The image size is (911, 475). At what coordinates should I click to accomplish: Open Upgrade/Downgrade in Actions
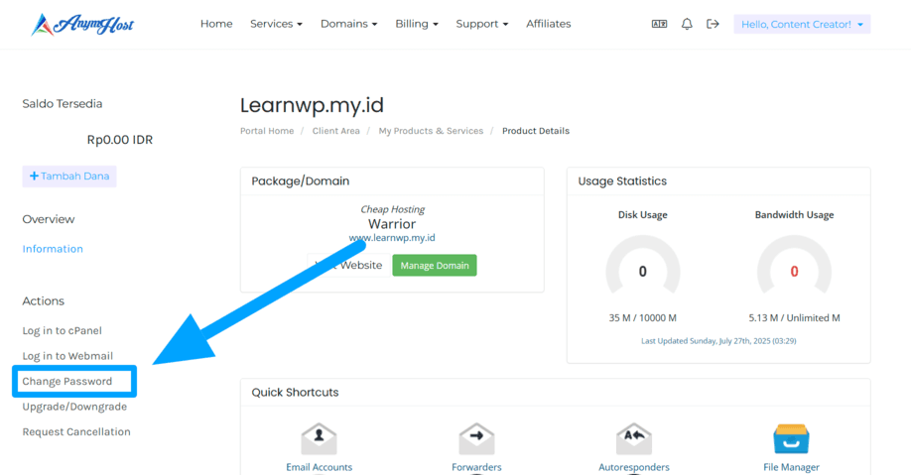point(74,407)
